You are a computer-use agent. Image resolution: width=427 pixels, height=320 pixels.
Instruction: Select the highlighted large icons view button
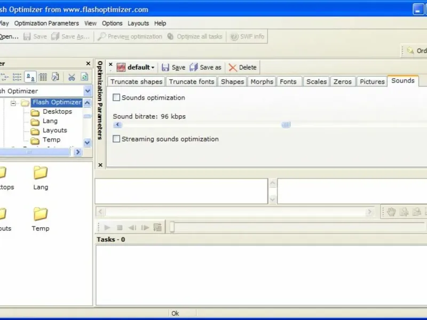click(x=30, y=77)
